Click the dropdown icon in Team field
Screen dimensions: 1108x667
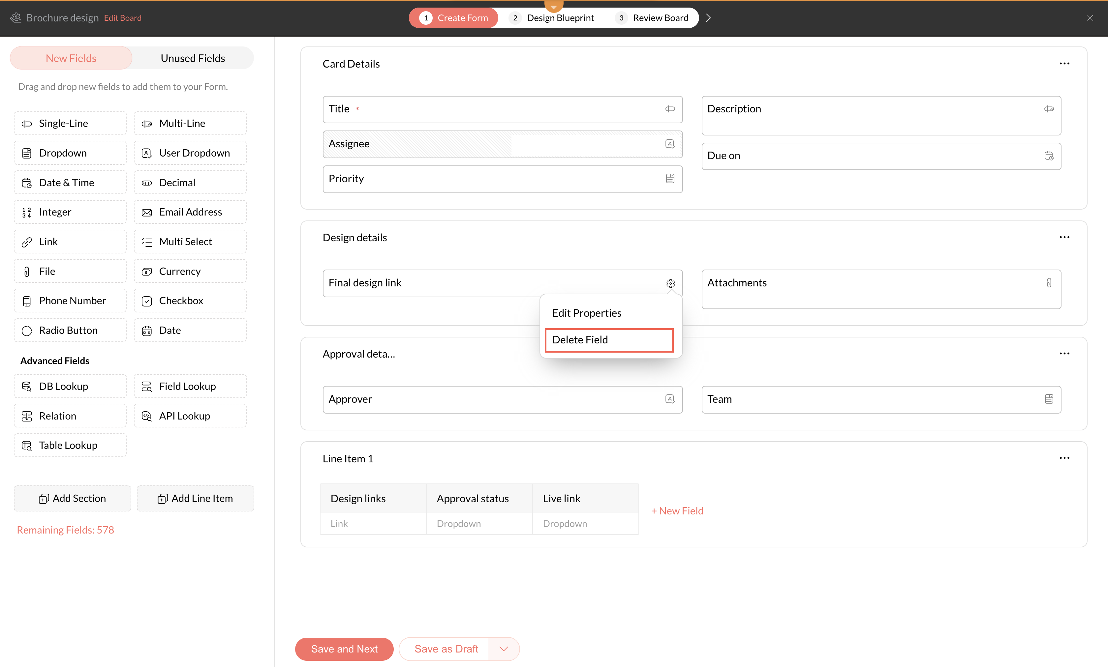point(1049,399)
